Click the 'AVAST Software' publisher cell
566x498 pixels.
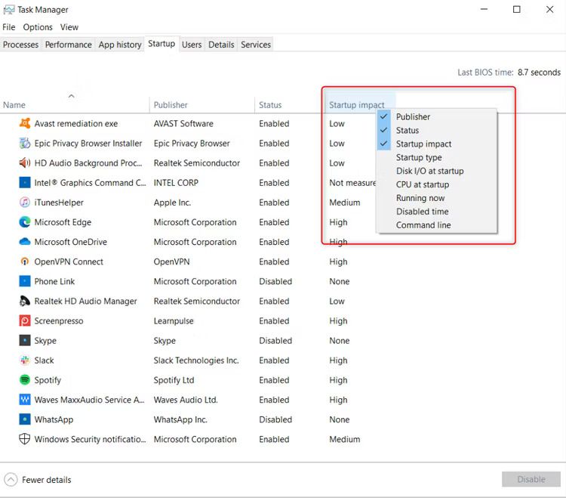point(183,124)
